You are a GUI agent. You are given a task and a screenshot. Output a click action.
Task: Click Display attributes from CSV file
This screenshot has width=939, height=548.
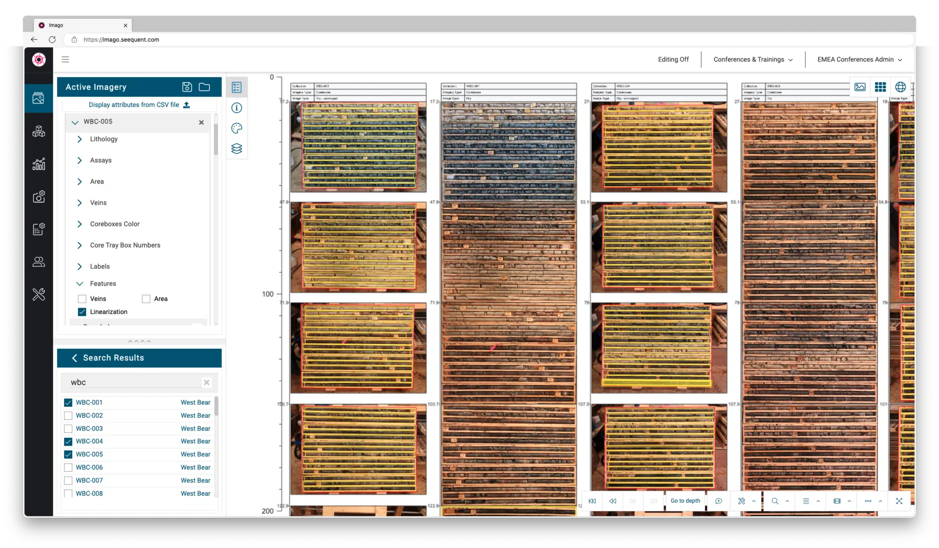click(x=139, y=105)
